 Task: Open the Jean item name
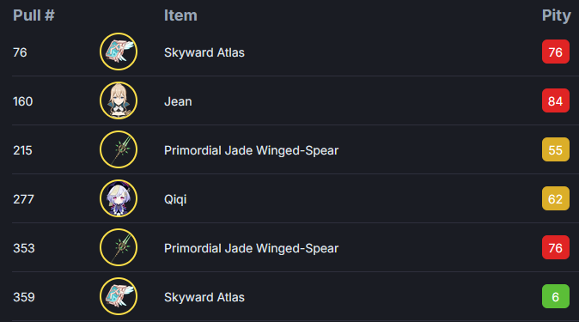(x=178, y=101)
